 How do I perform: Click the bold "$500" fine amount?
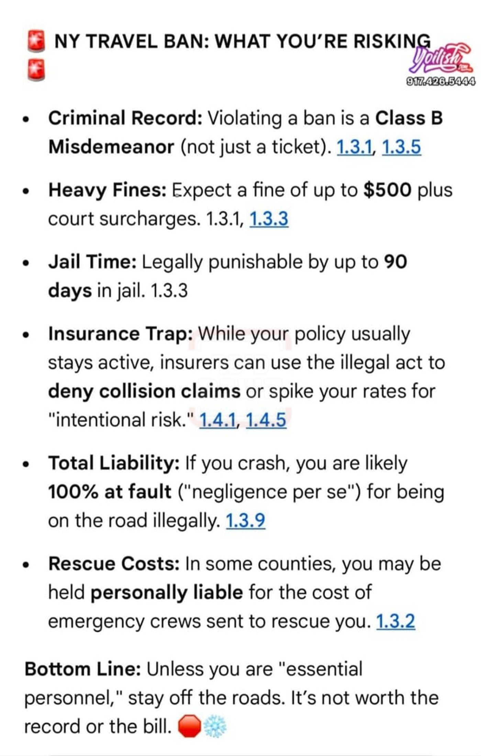pyautogui.click(x=387, y=190)
